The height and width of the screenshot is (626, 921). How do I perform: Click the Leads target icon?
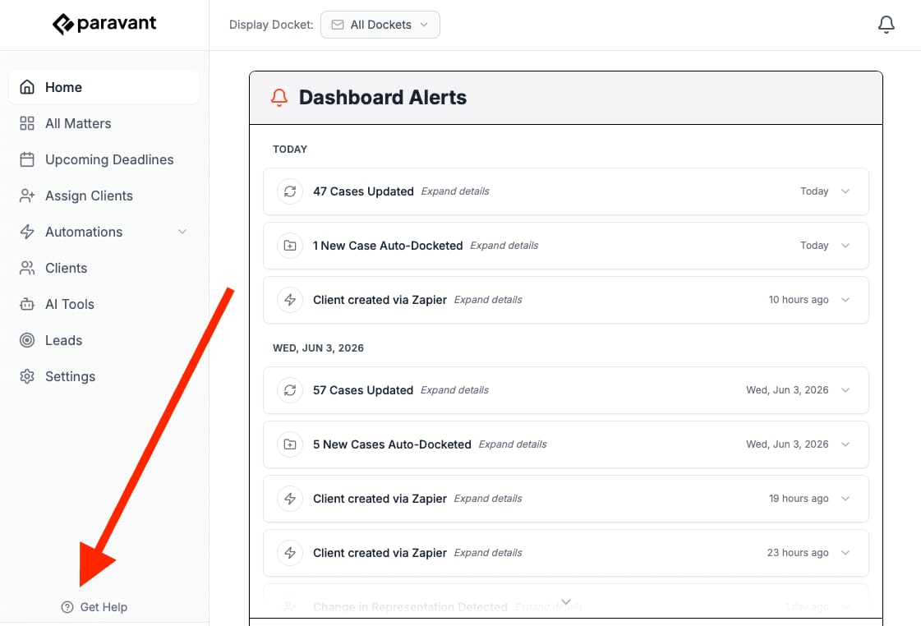27,340
